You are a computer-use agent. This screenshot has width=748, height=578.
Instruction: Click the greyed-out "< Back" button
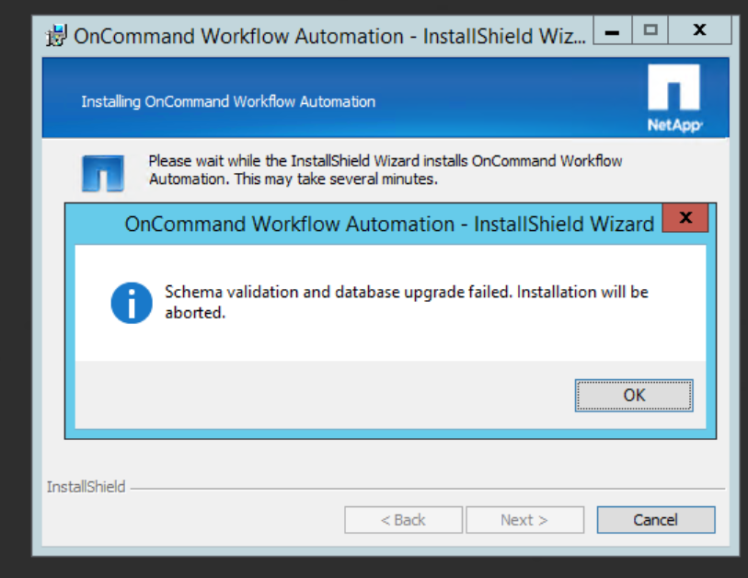click(x=403, y=520)
